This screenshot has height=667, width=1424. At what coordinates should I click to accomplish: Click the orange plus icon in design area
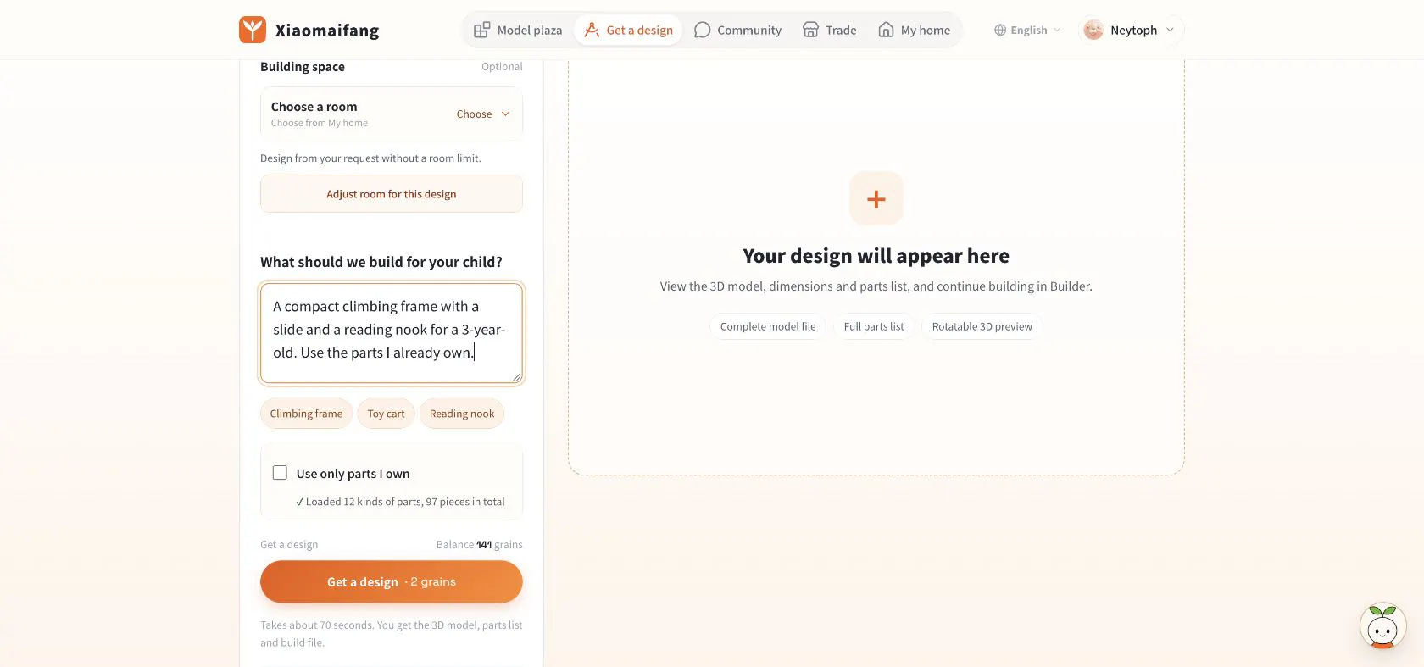876,199
